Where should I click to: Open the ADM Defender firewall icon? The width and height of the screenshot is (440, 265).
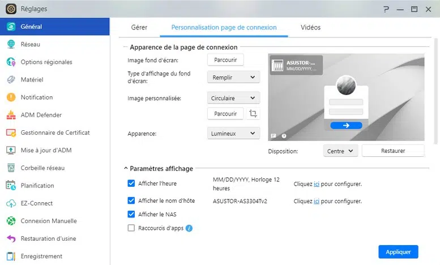point(11,115)
